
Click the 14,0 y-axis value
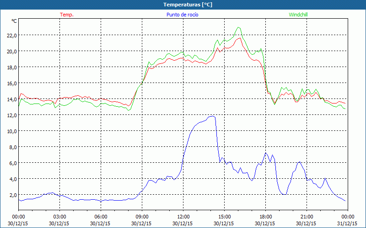(x=11, y=99)
